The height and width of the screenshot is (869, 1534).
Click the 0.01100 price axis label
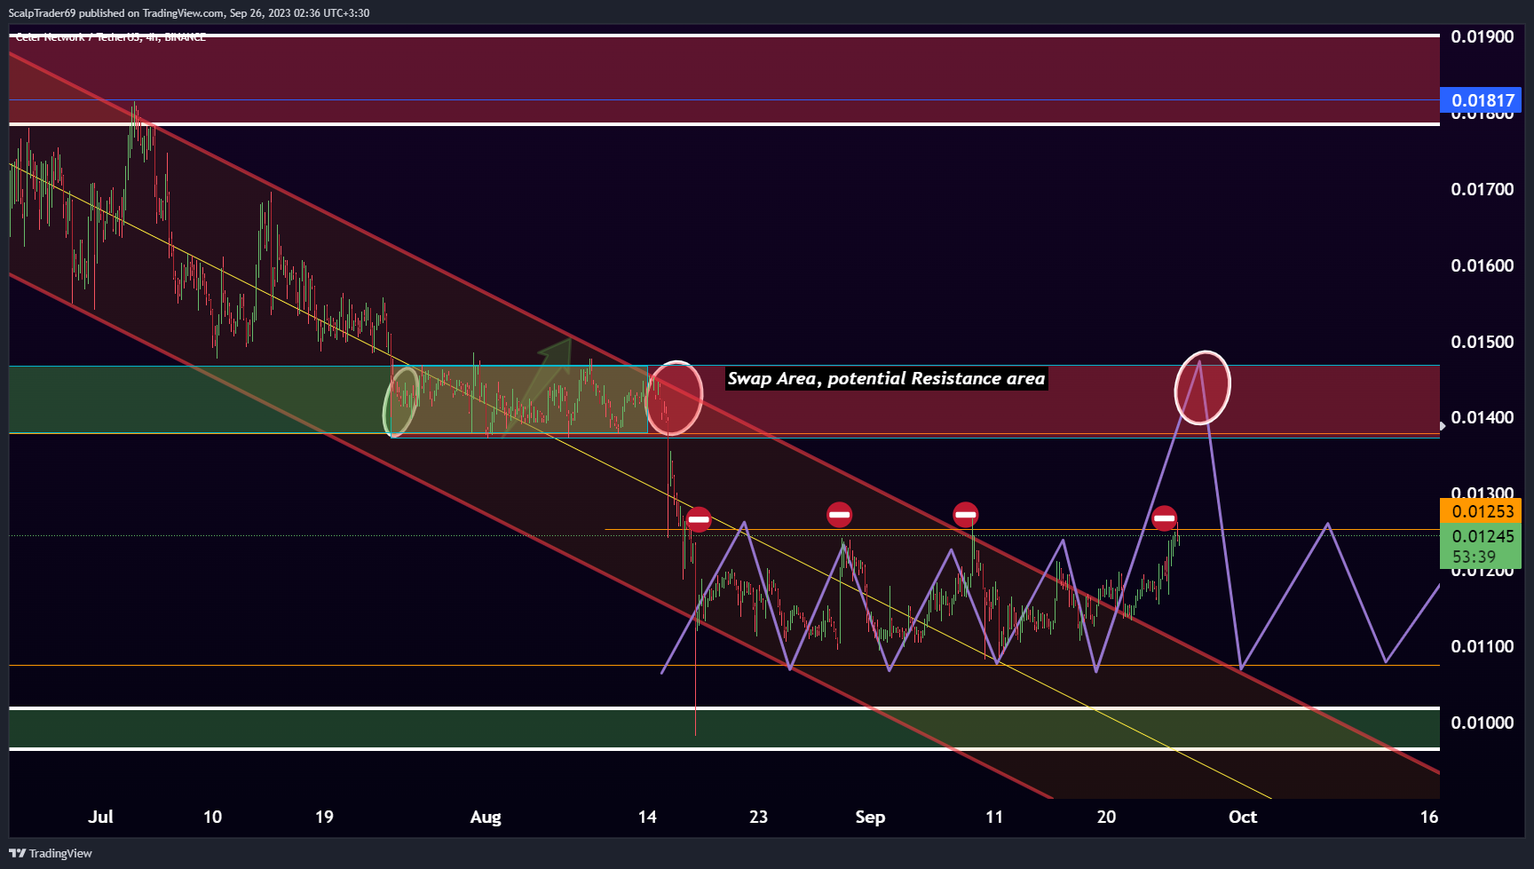pos(1482,646)
